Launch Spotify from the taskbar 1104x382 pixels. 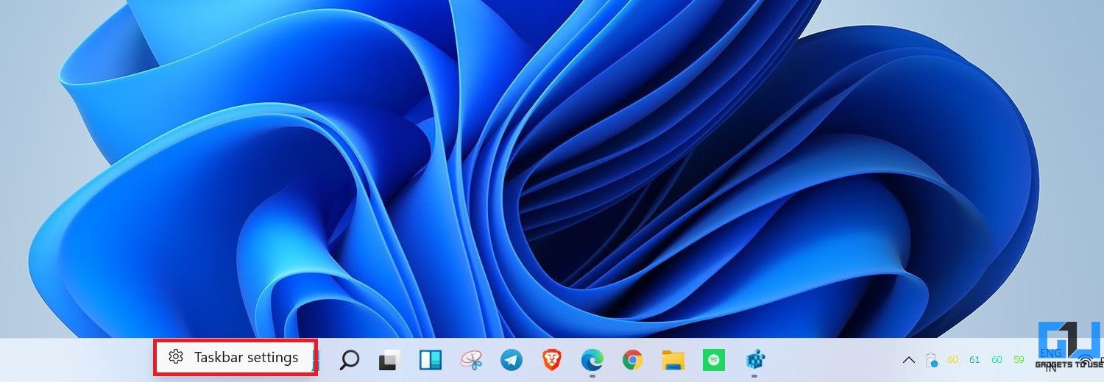click(713, 359)
